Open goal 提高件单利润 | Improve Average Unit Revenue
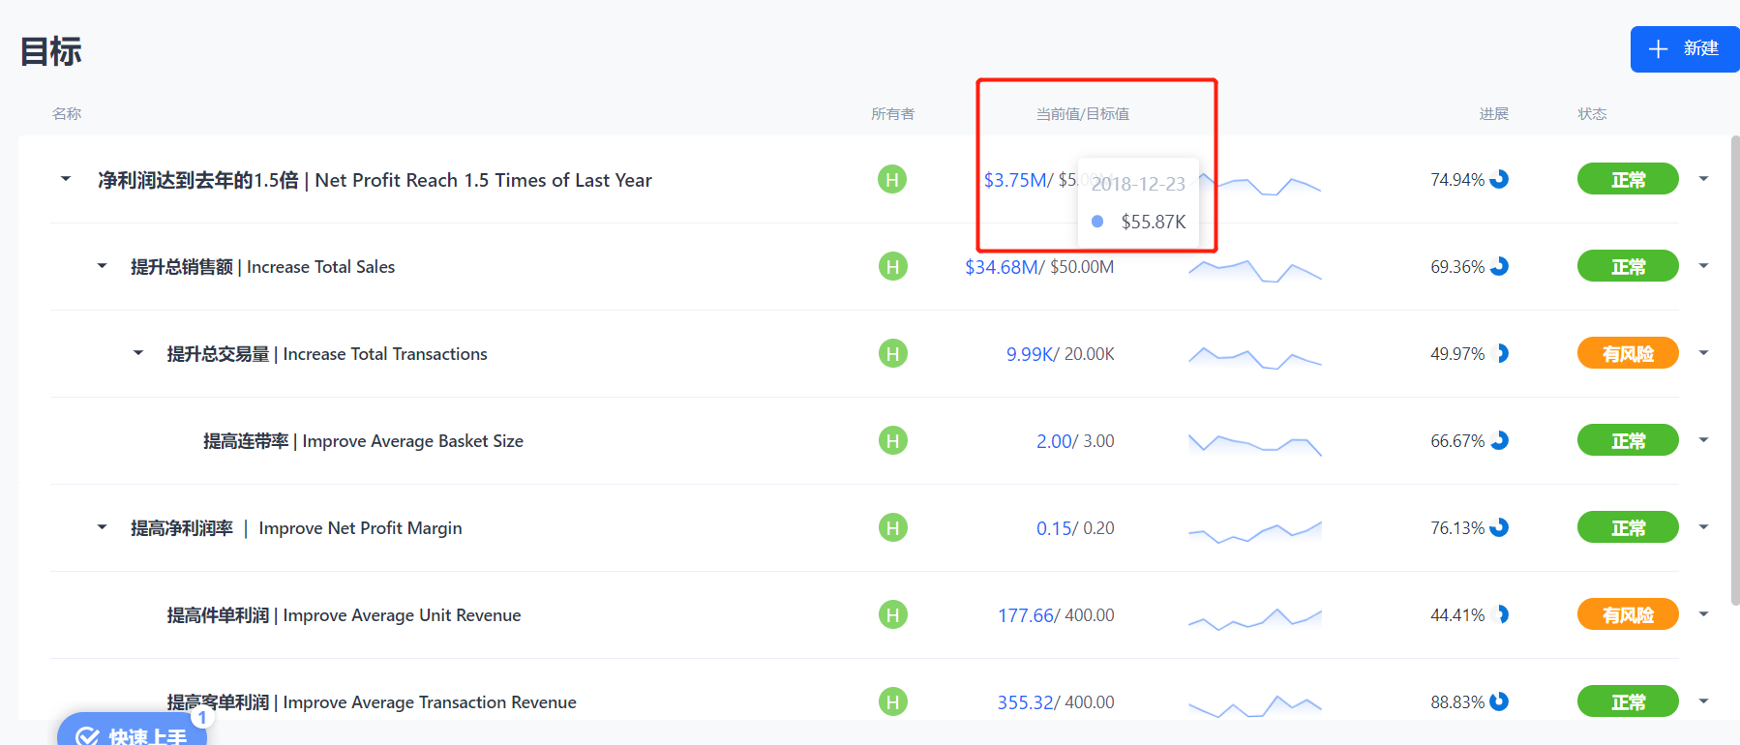This screenshot has width=1740, height=745. pyautogui.click(x=344, y=615)
